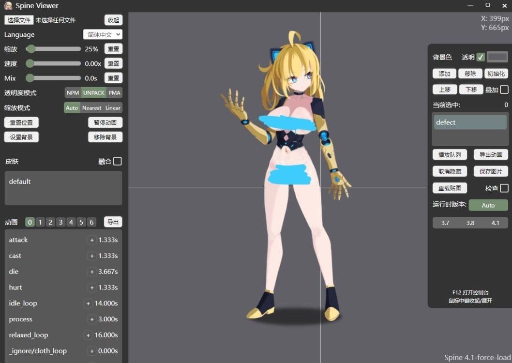Select the defect skeleton entry
Viewport: 512px width, 363px height.
pyautogui.click(x=470, y=122)
